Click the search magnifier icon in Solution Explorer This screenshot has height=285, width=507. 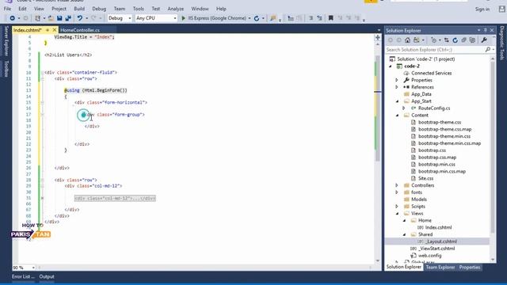coord(488,49)
